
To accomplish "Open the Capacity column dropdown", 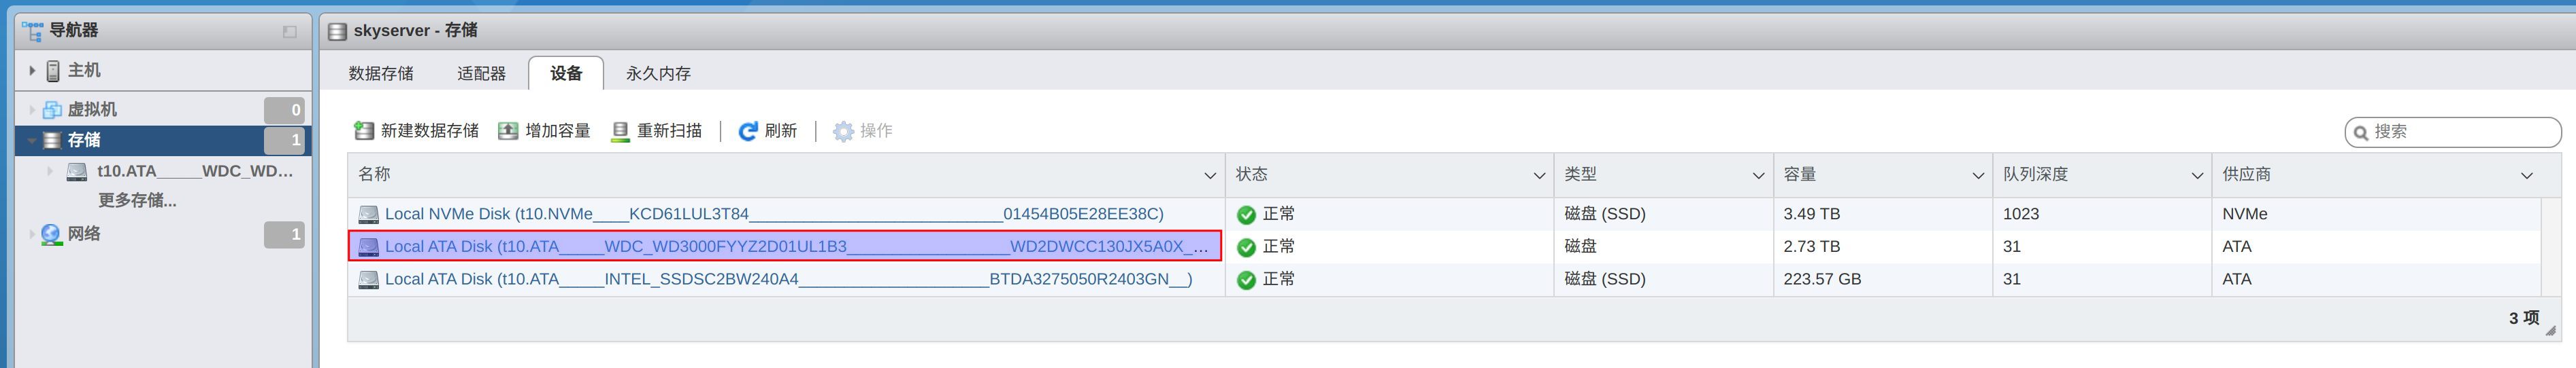I will [x=1977, y=176].
